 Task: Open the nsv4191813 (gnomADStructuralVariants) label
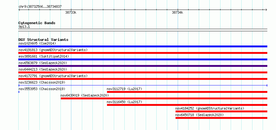[x=53, y=50]
